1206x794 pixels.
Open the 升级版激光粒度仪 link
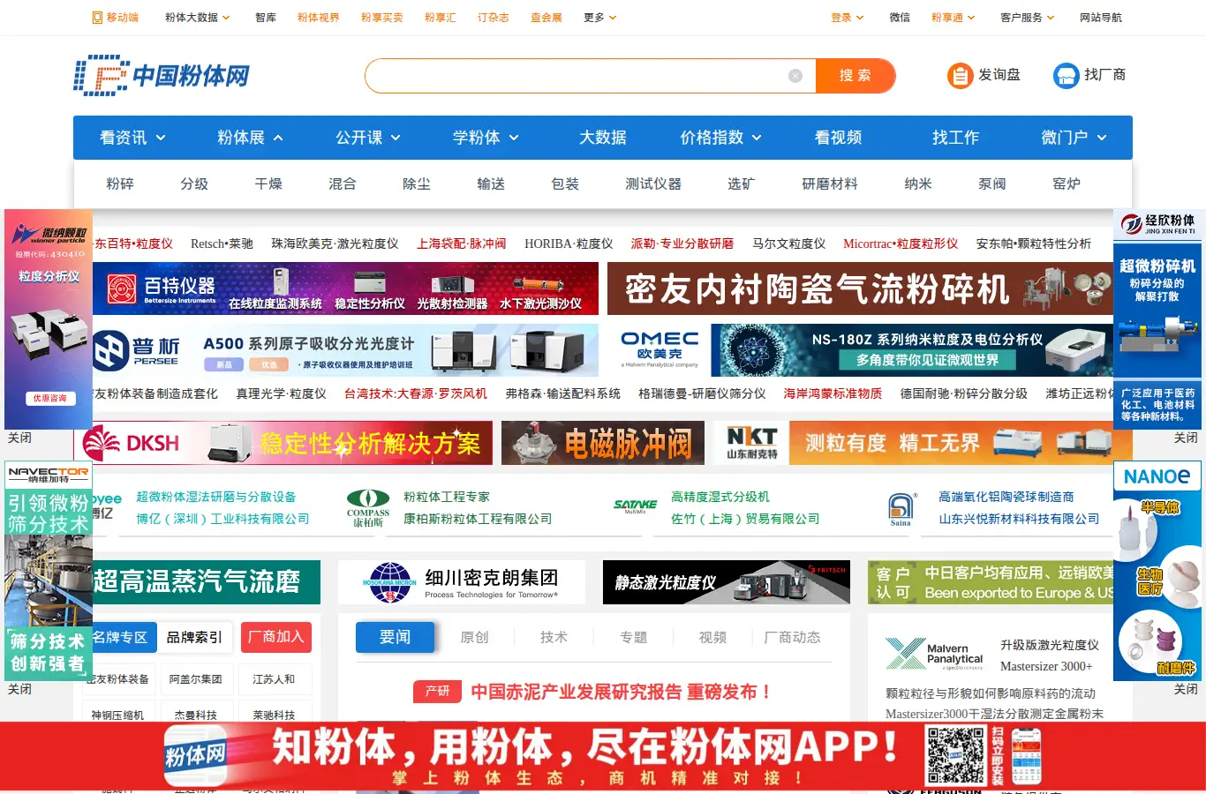pyautogui.click(x=1050, y=645)
